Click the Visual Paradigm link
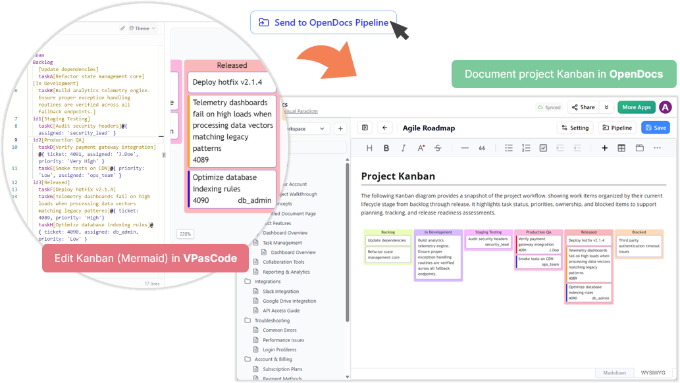 point(301,111)
